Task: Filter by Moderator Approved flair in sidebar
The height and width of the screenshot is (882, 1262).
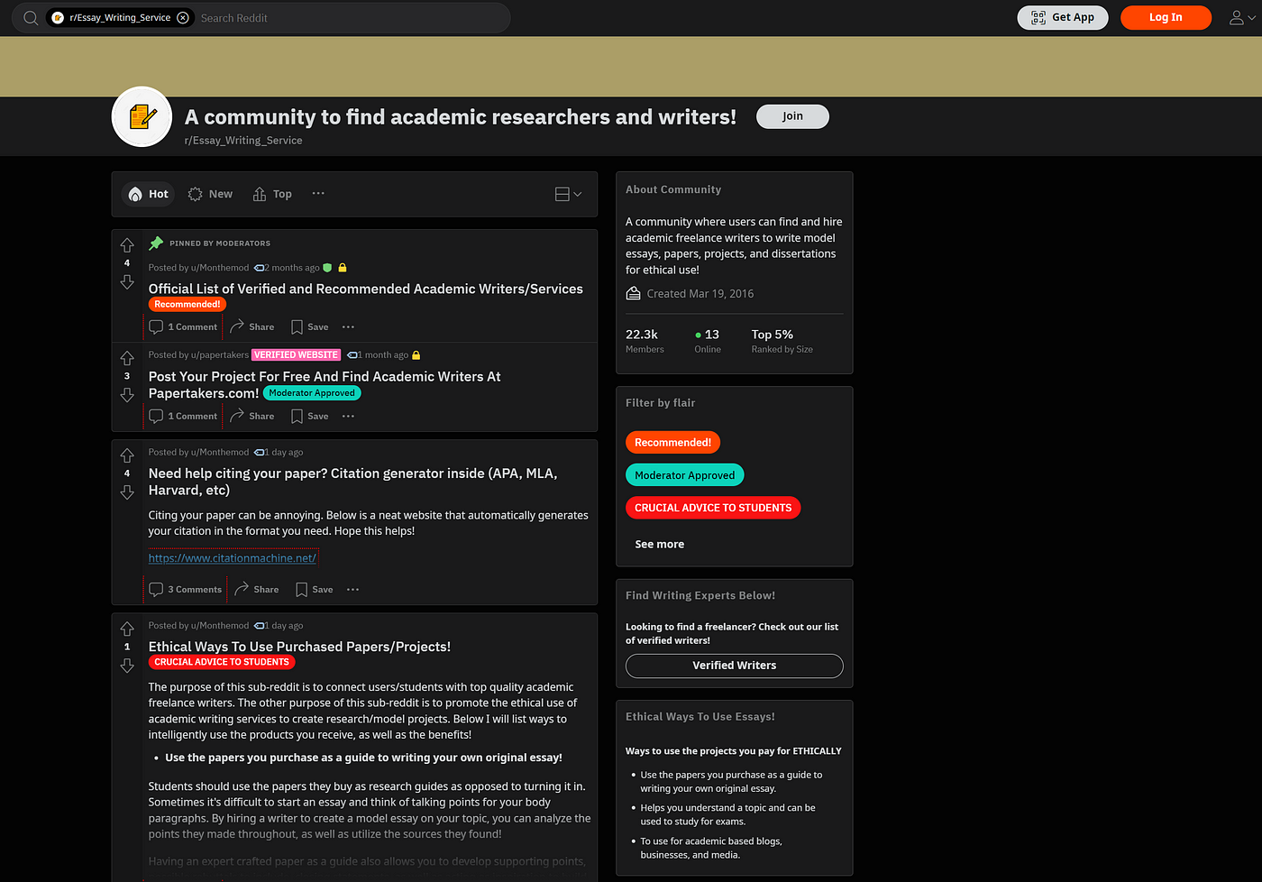Action: pos(684,475)
